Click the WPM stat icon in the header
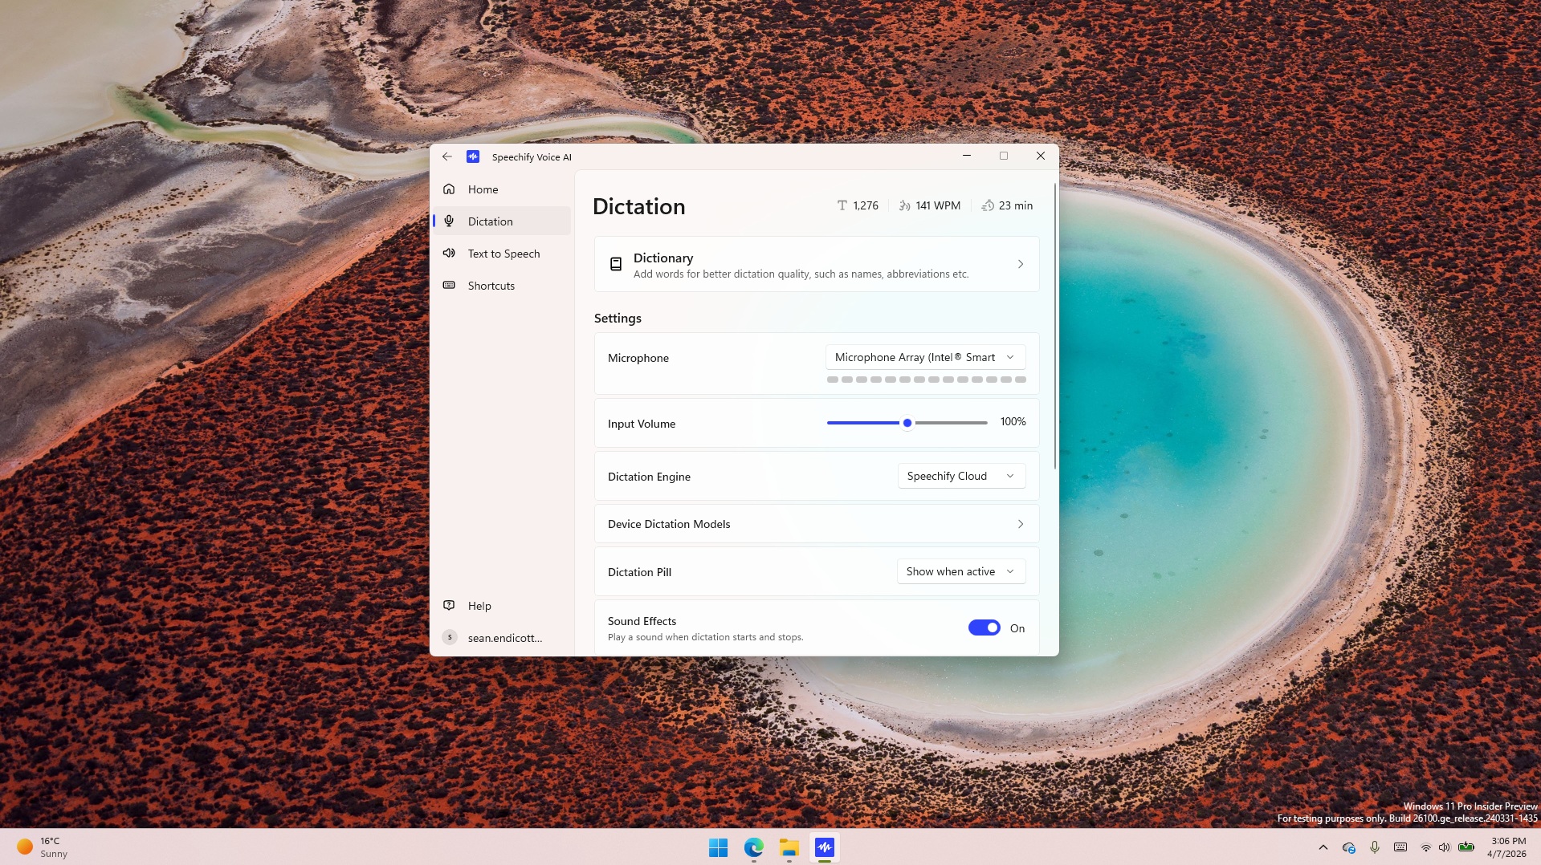 pos(904,205)
